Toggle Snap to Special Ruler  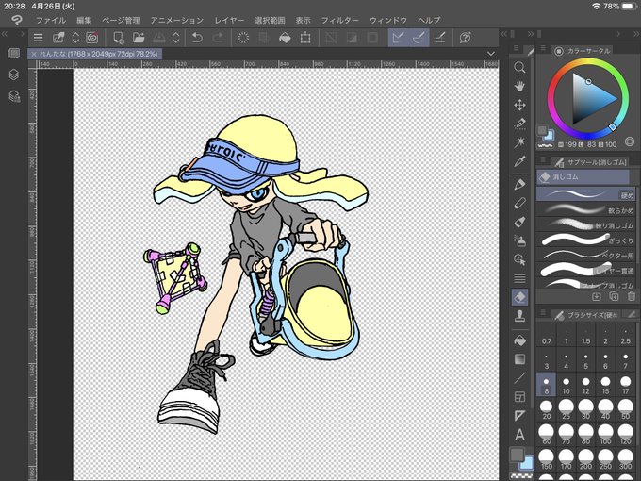point(419,38)
